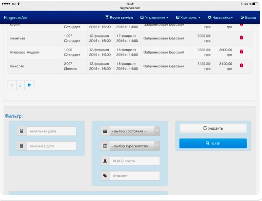Image resolution: width=262 pixels, height=201 pixels.
Task: Open the Room service menu item
Action: (119, 17)
